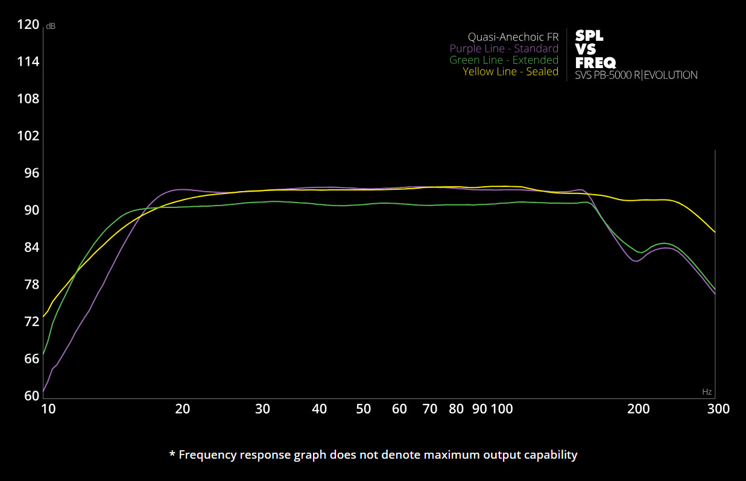Viewport: 746px width, 481px height.
Task: Click the 'SVS PB-5000 R|EVOLUTION' subtitle text
Action: pyautogui.click(x=636, y=75)
